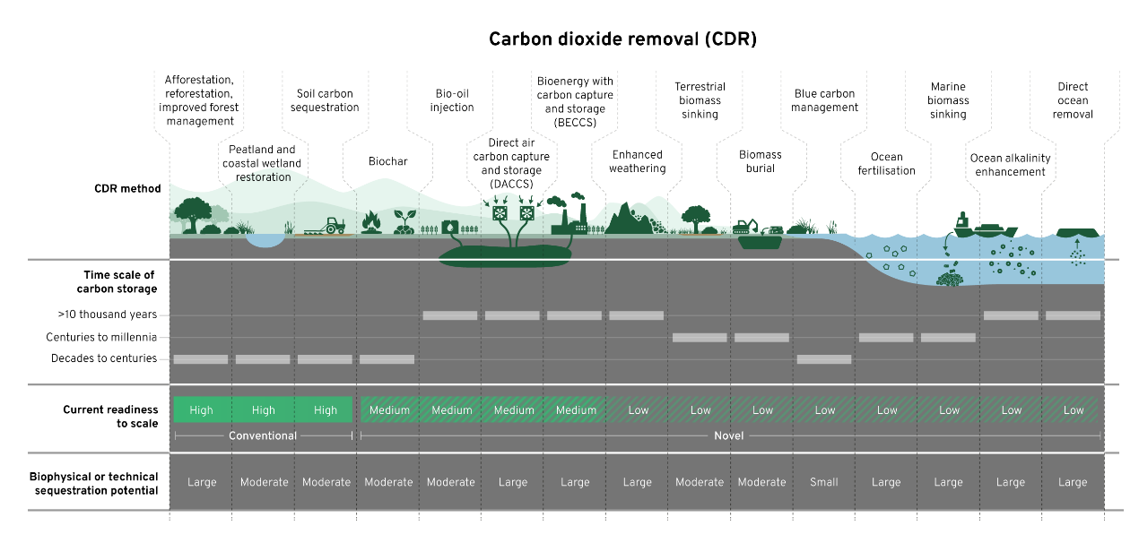Select the ship icon on the ocean
The height and width of the screenshot is (543, 1139).
(x=962, y=224)
